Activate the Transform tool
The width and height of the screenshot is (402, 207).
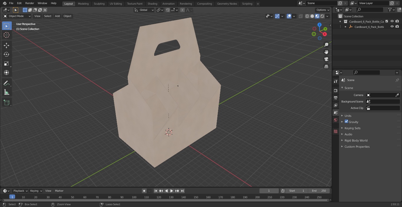6,73
